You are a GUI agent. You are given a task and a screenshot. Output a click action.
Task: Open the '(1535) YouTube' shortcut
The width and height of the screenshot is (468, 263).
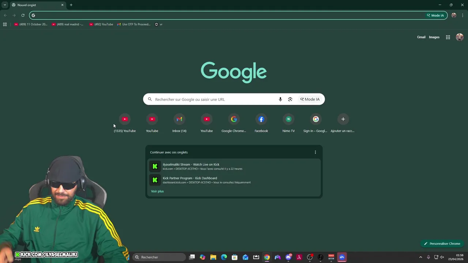(125, 123)
